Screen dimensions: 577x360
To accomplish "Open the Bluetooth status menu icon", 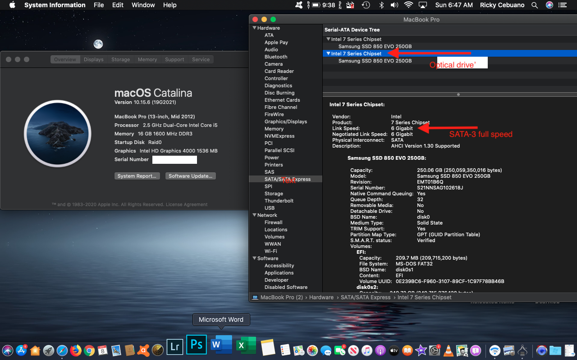I will (381, 5).
